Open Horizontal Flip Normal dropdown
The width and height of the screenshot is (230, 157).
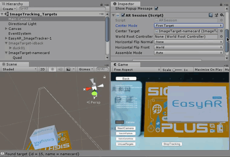(x=189, y=42)
